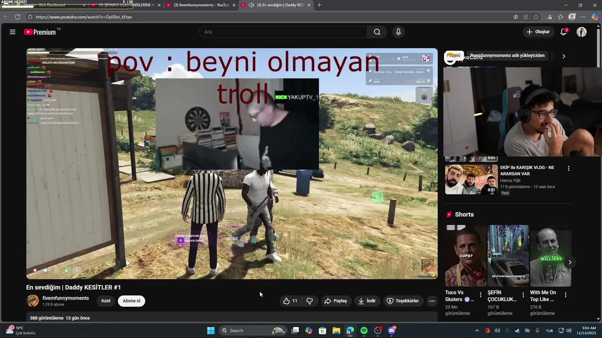This screenshot has width=602, height=338.
Task: Open fivemfunnymoments channel avatar
Action: coord(32,301)
